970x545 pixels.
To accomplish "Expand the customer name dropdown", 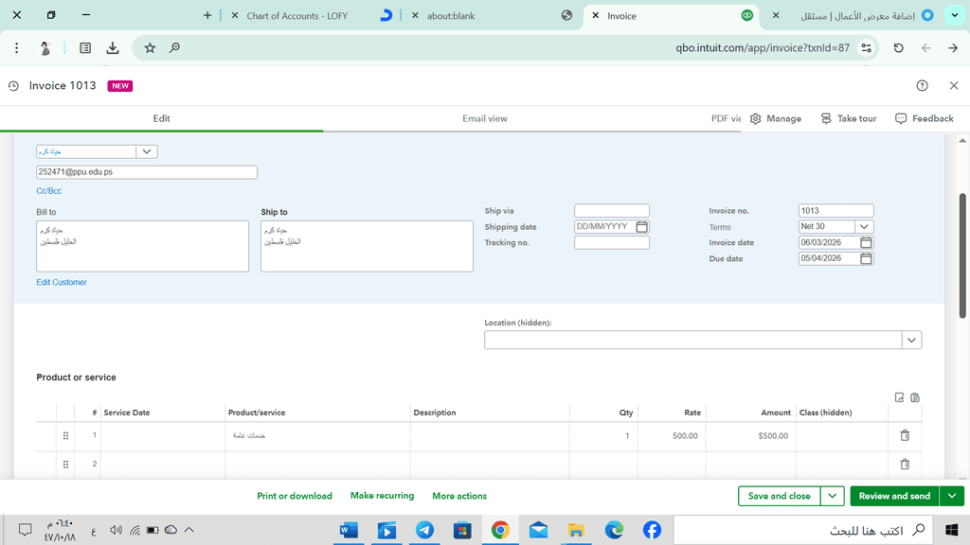I will [147, 151].
